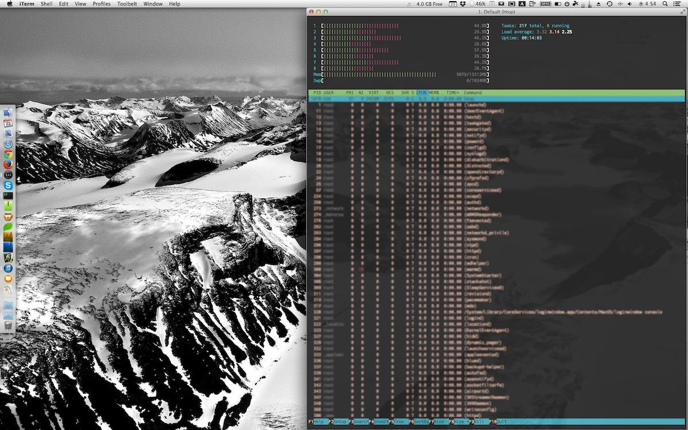Open iTunes from the Dock
Viewport: 688px width, 430px height.
coord(8,268)
